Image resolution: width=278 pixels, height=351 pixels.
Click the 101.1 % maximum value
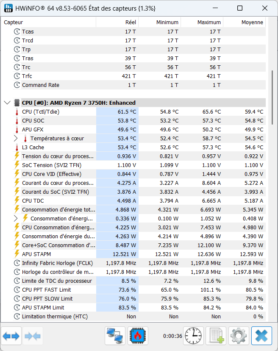[211, 290]
